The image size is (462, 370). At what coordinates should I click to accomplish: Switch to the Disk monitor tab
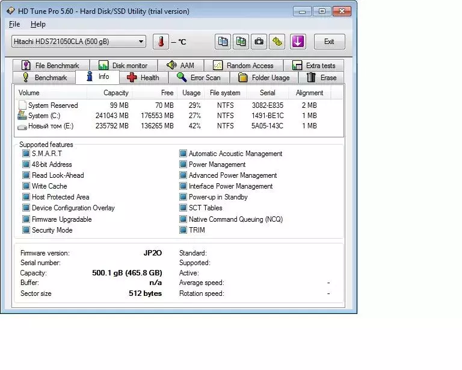coord(123,65)
